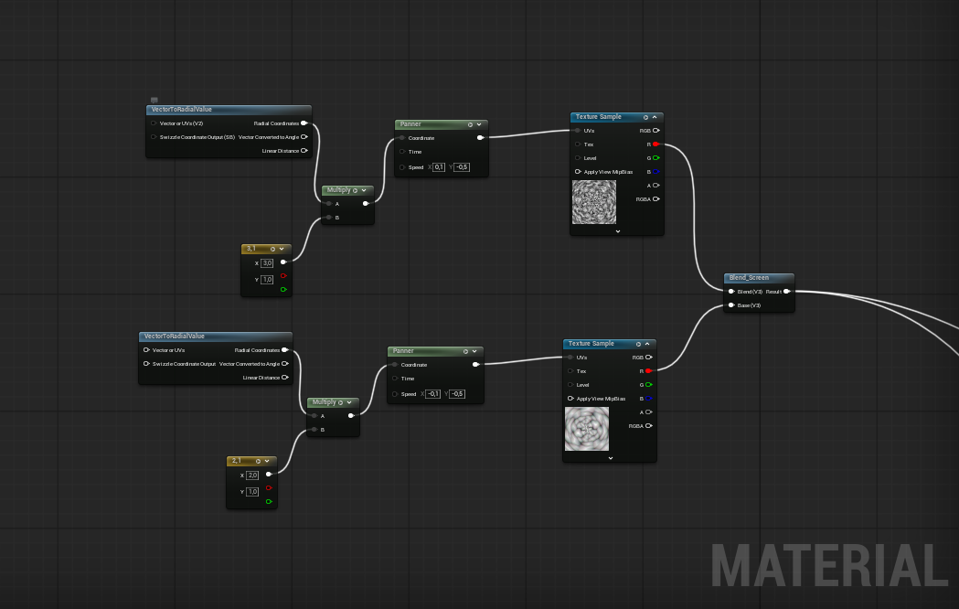Toggle the circular icon in the header of the Panner with Speed X 0,1
959x609 pixels.
pos(470,124)
